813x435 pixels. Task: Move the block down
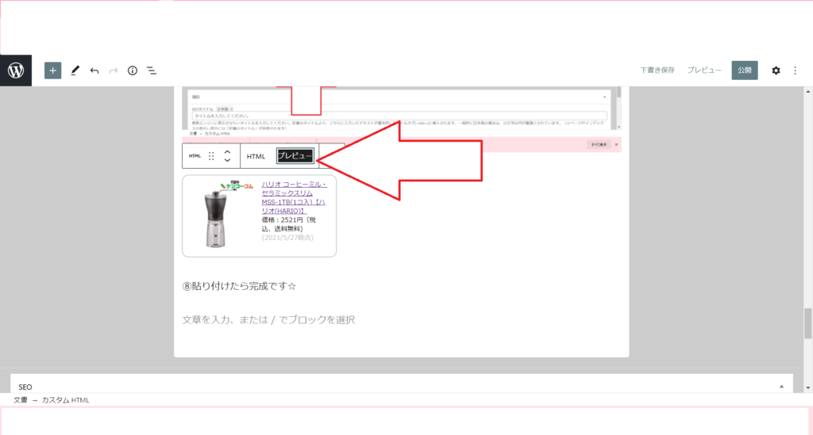[x=227, y=160]
